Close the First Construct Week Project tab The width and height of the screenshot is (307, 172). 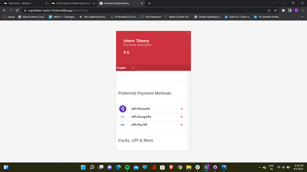pos(94,3)
